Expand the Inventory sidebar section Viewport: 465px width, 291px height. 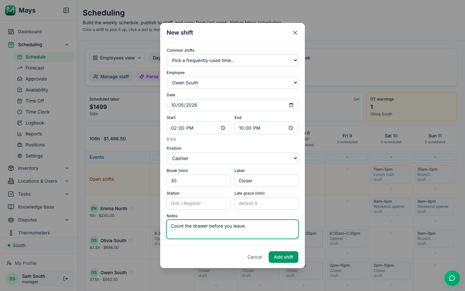pos(67,168)
